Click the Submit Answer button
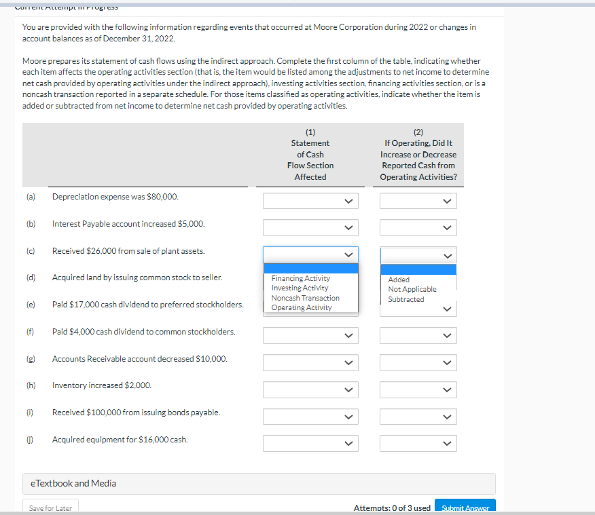 465,508
